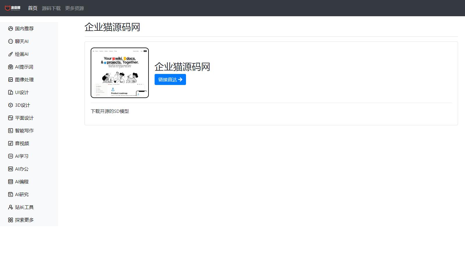The width and height of the screenshot is (465, 261).
Task: Click the 音视频 music icon
Action: [10, 143]
